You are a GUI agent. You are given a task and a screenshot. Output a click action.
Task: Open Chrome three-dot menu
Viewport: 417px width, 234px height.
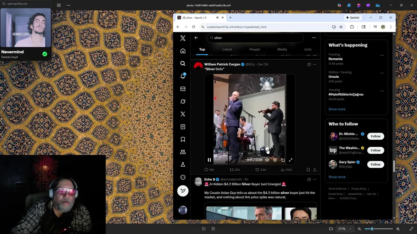click(391, 27)
